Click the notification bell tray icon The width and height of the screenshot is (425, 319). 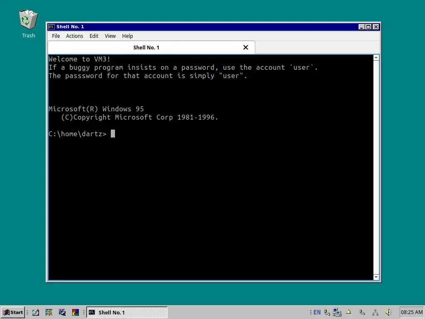click(349, 312)
